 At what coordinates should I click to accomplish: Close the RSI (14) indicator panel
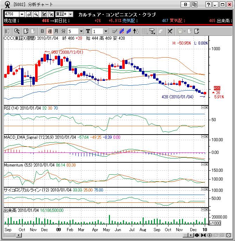(x=206, y=108)
